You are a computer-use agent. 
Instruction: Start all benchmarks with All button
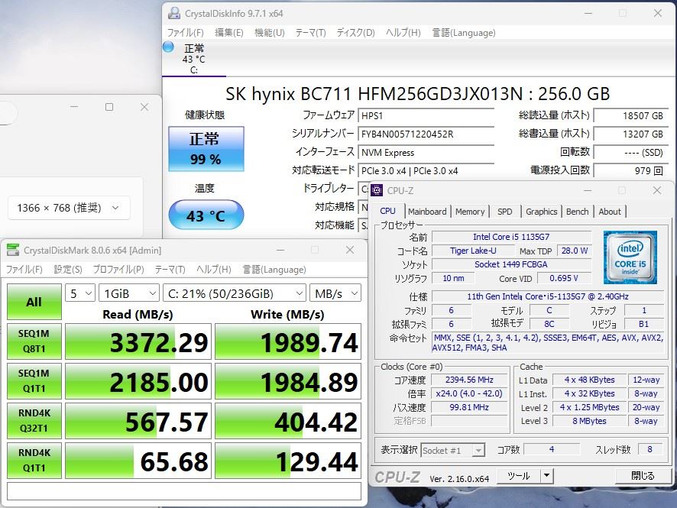click(x=34, y=302)
